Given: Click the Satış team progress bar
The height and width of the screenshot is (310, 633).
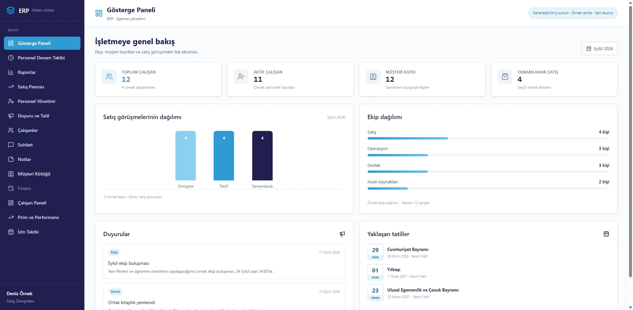Looking at the screenshot, I should coord(488,139).
